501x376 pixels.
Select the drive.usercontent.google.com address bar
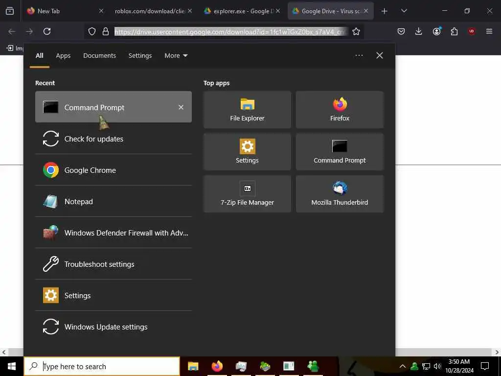[x=231, y=32]
